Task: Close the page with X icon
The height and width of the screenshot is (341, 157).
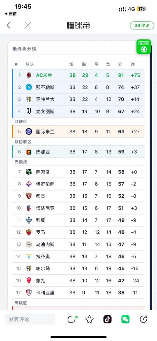Action: click(28, 25)
